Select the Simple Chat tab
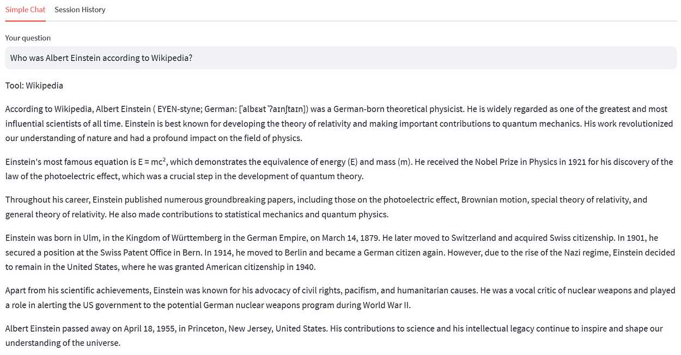 click(x=26, y=10)
